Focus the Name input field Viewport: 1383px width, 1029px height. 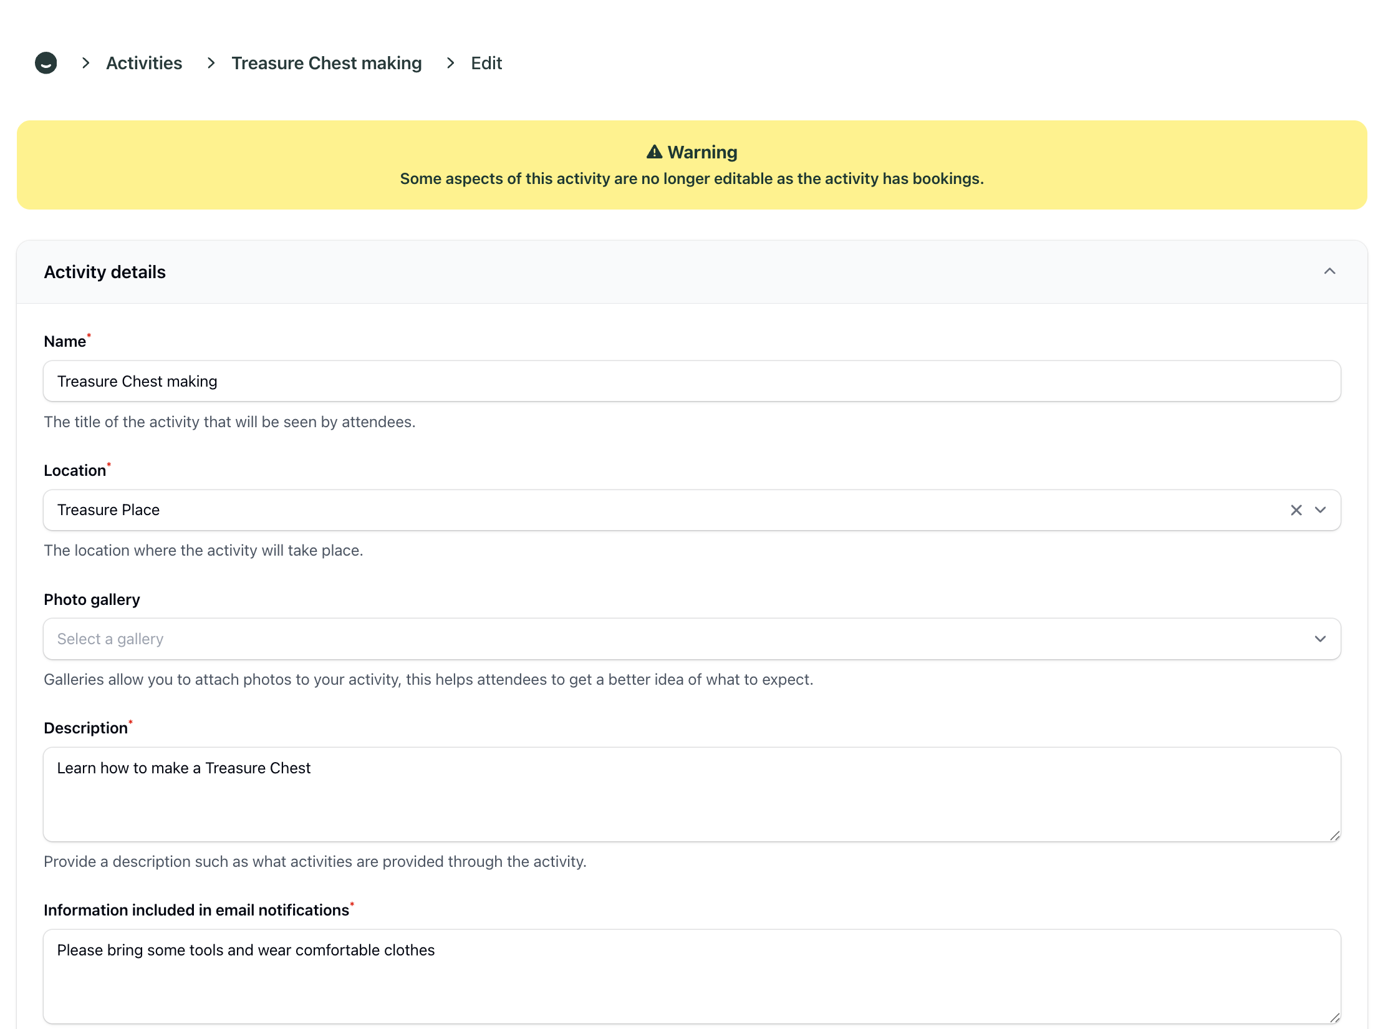(691, 381)
